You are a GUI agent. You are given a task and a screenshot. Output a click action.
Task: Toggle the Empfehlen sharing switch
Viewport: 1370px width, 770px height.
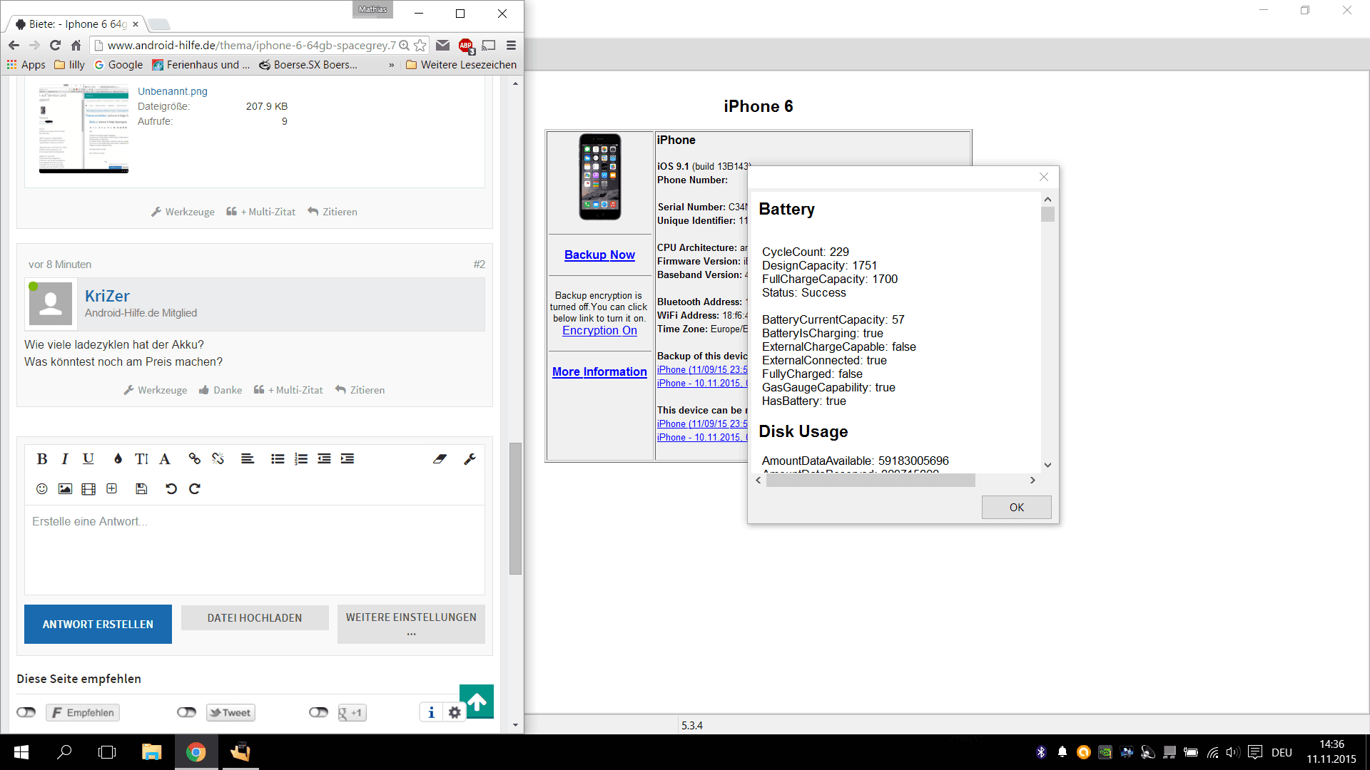[26, 712]
